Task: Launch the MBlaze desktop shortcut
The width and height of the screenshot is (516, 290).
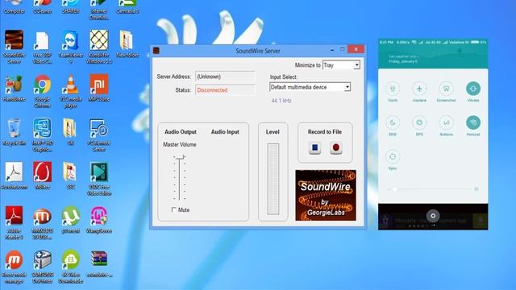Action: [42, 176]
